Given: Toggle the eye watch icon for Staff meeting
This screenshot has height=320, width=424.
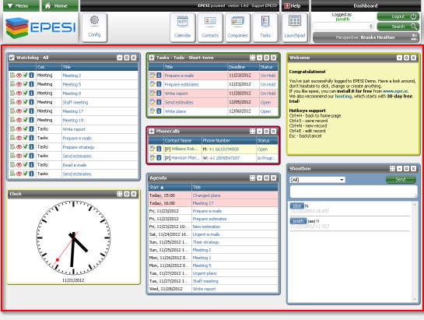Looking at the screenshot, I should [19, 102].
